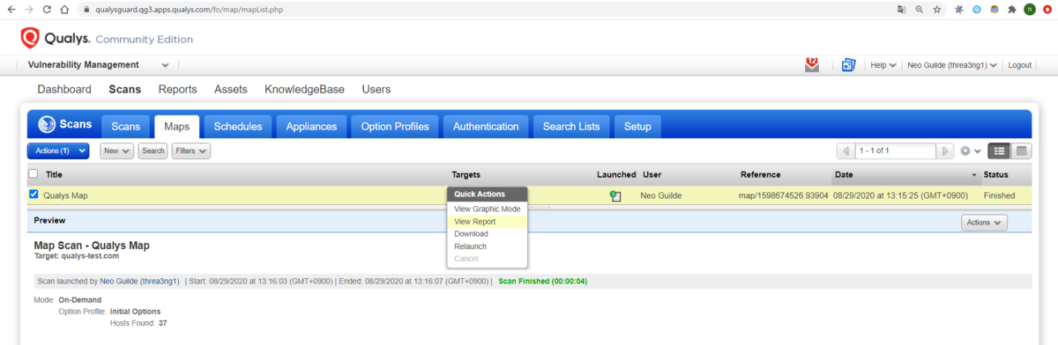Click the Search button

153,151
